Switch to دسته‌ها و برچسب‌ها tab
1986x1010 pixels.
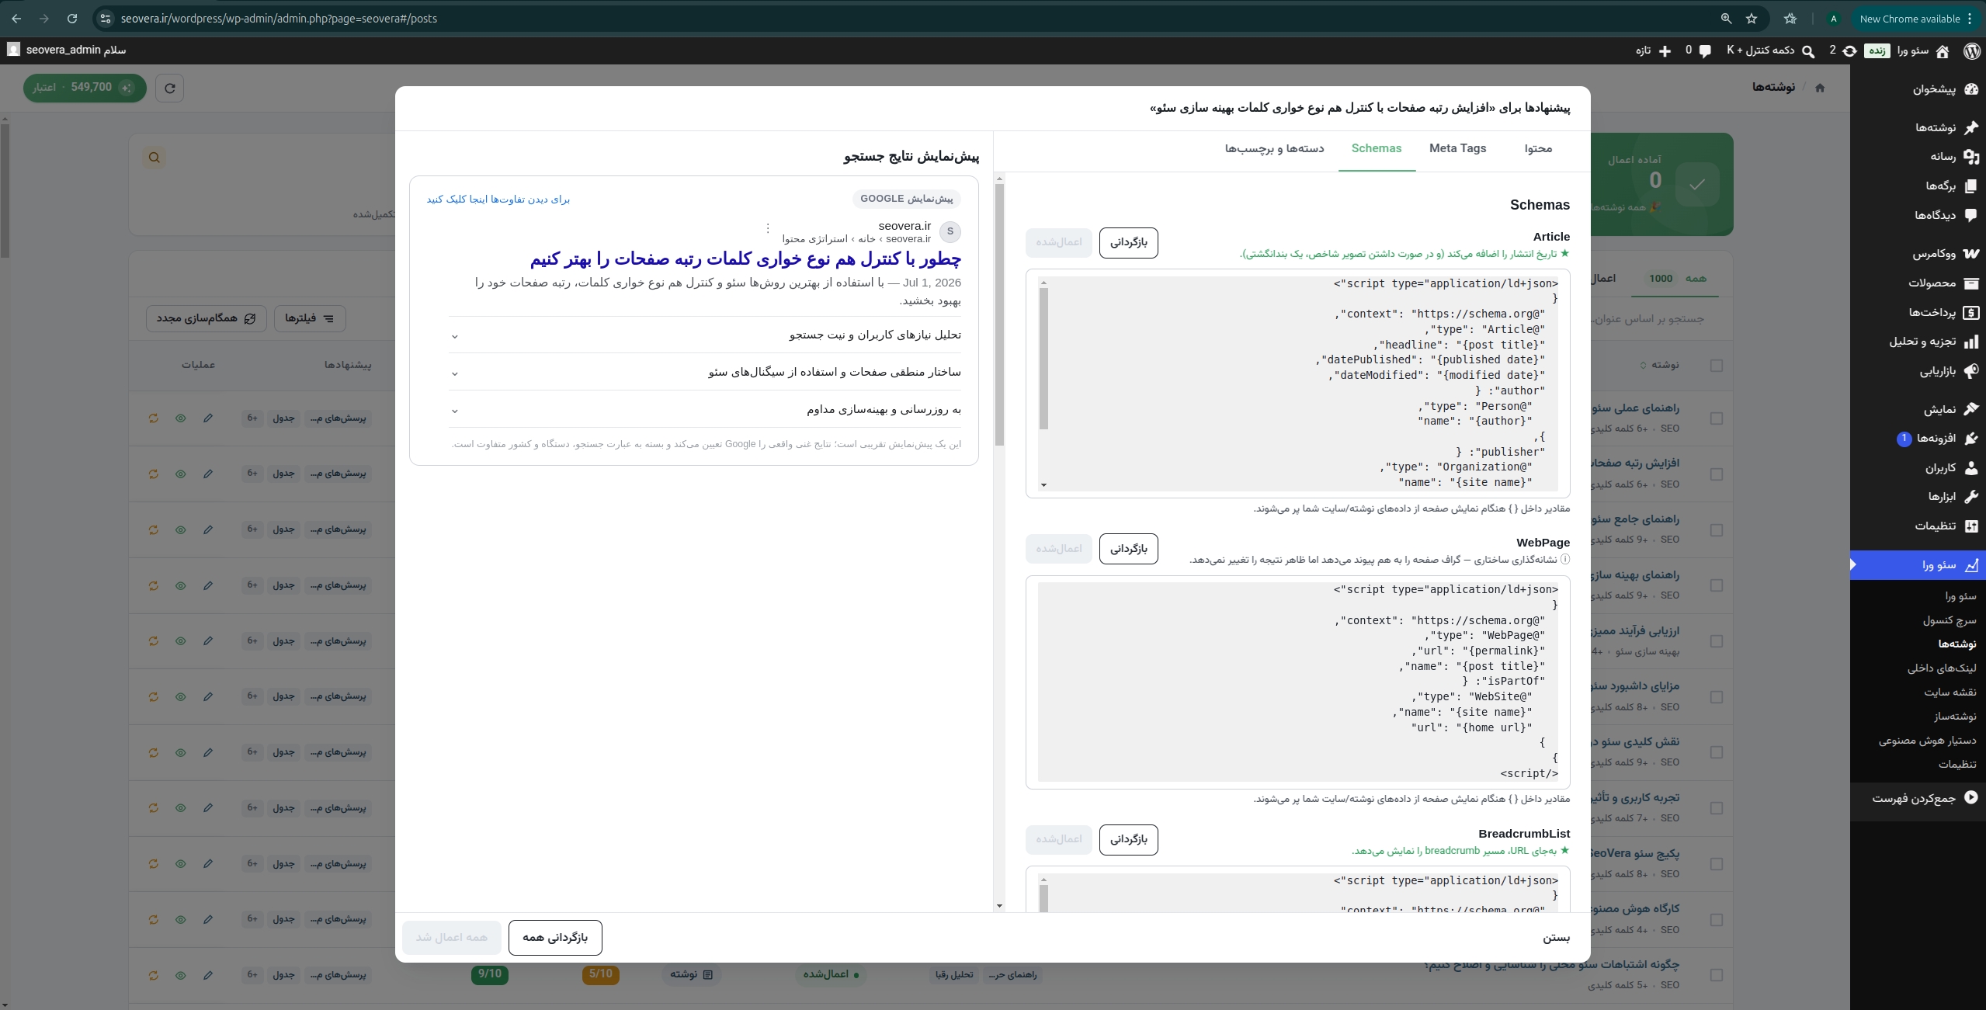(1274, 148)
